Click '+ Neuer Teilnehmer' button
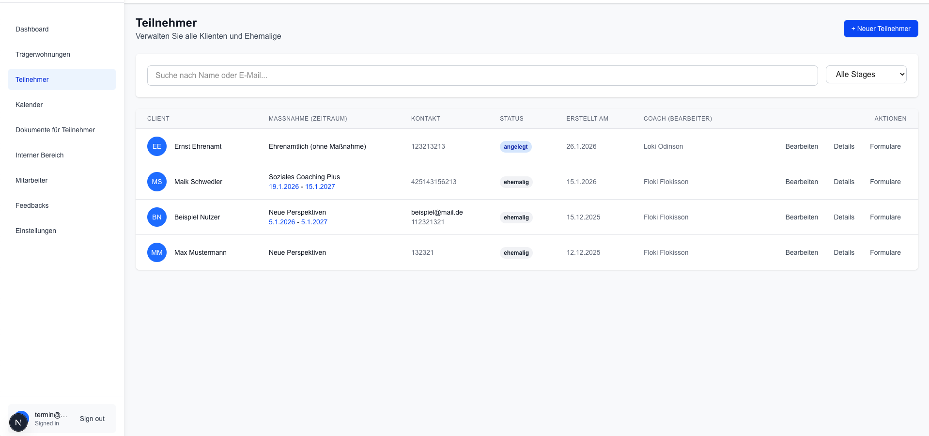Image resolution: width=929 pixels, height=436 pixels. point(880,28)
